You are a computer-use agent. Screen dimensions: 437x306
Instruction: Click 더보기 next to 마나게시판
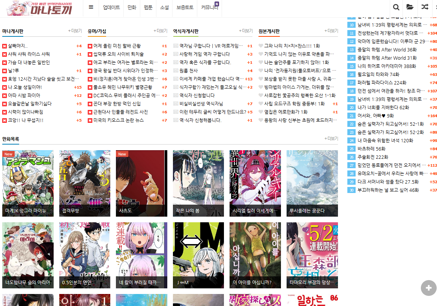pyautogui.click(x=75, y=31)
